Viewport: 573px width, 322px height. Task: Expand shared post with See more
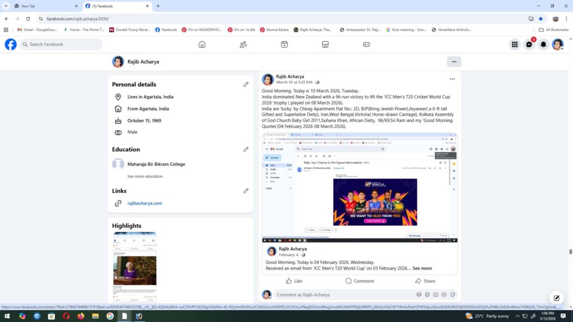422,268
